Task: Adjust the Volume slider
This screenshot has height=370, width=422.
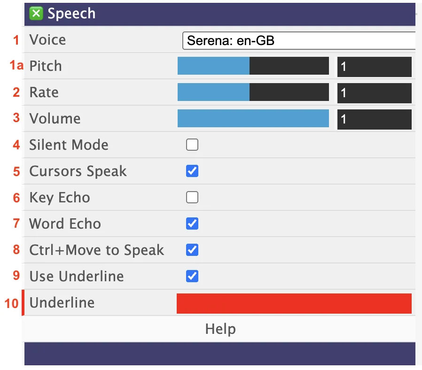Action: tap(253, 118)
